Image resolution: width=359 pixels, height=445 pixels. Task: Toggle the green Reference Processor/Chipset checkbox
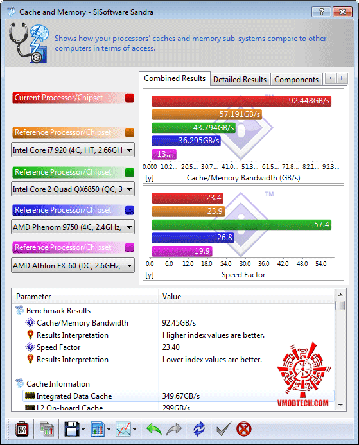[130, 172]
